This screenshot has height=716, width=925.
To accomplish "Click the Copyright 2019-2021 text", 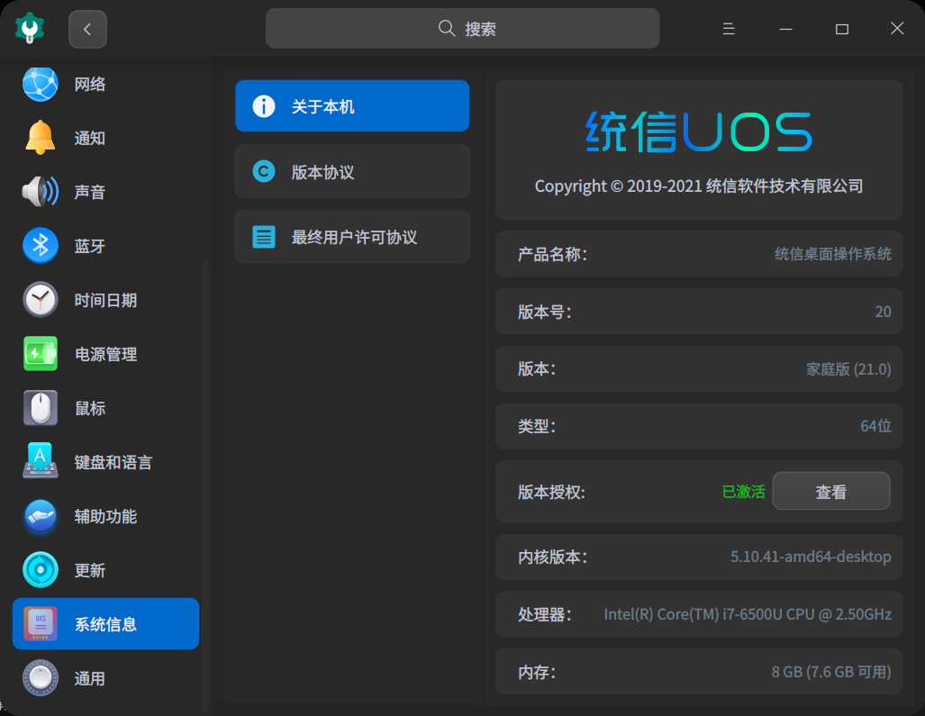I will [x=698, y=186].
